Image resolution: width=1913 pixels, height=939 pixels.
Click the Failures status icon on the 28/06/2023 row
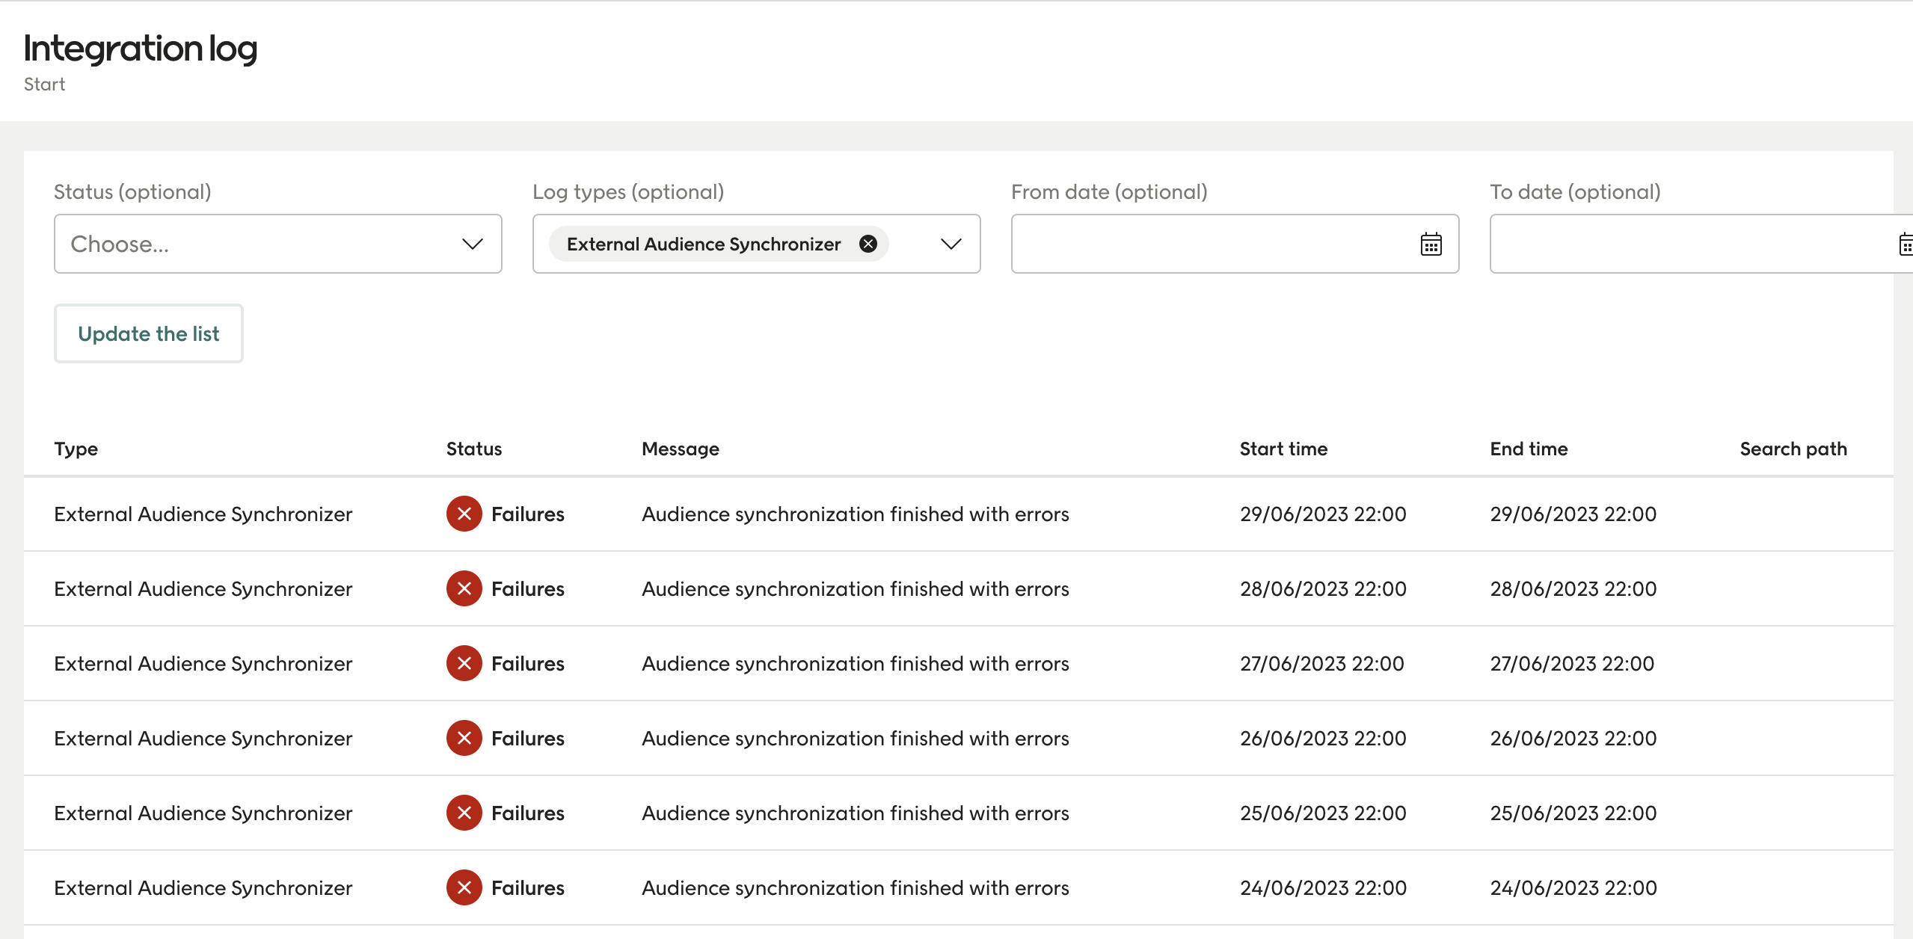pos(464,588)
